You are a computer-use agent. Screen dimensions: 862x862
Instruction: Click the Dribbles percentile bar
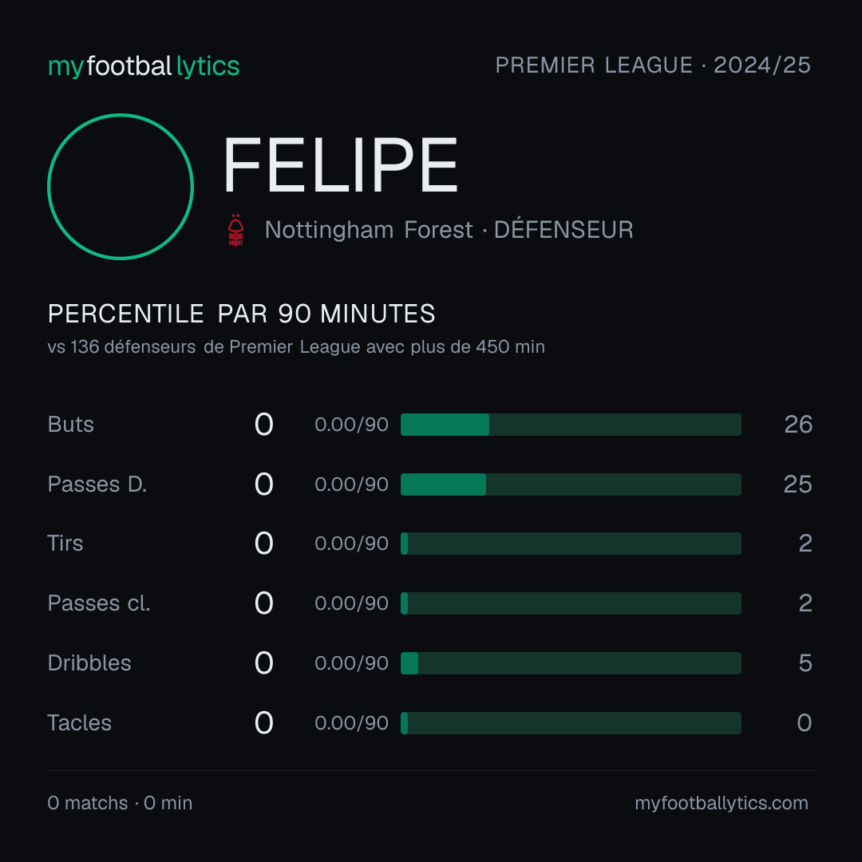pyautogui.click(x=571, y=663)
